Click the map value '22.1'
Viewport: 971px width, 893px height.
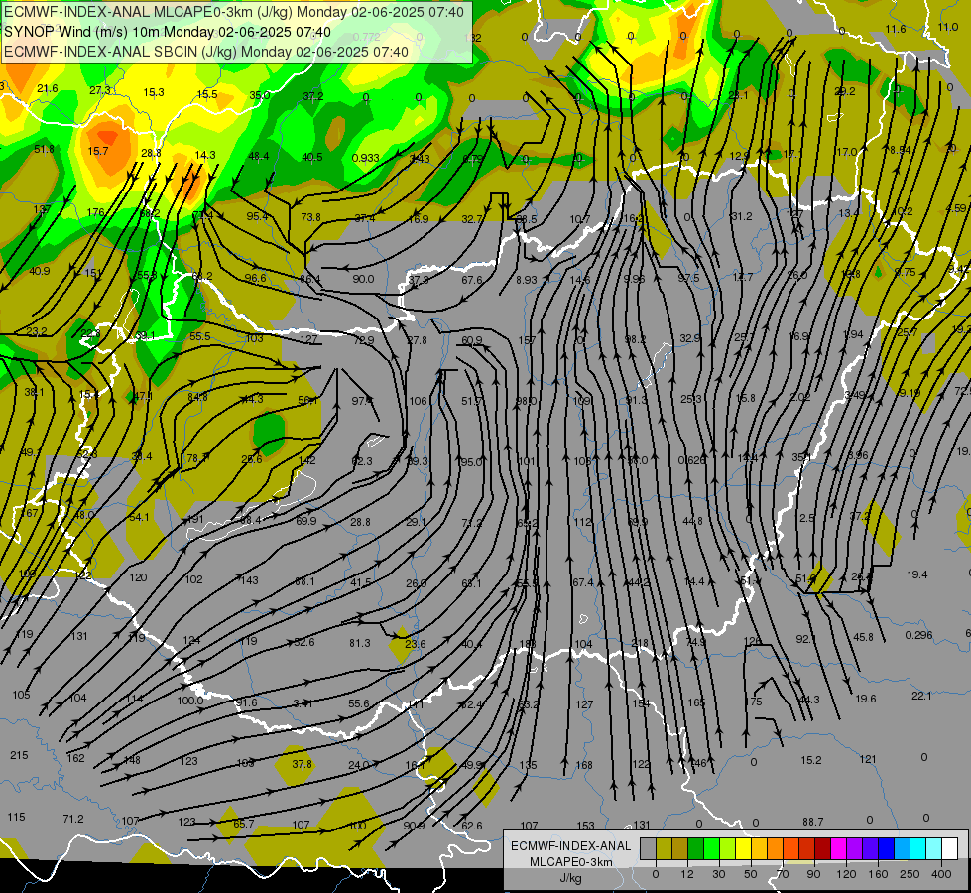[922, 696]
